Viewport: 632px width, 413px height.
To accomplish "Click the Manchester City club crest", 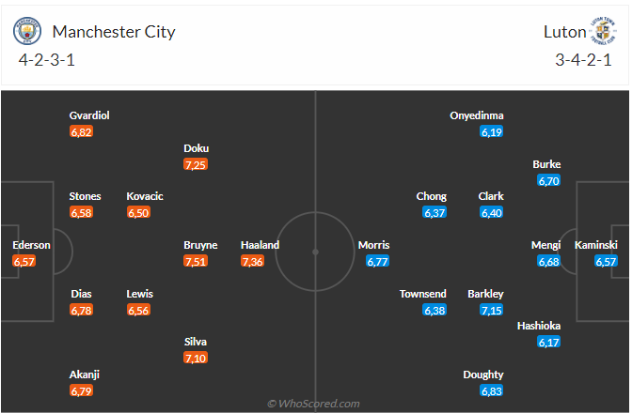I will pyautogui.click(x=28, y=32).
